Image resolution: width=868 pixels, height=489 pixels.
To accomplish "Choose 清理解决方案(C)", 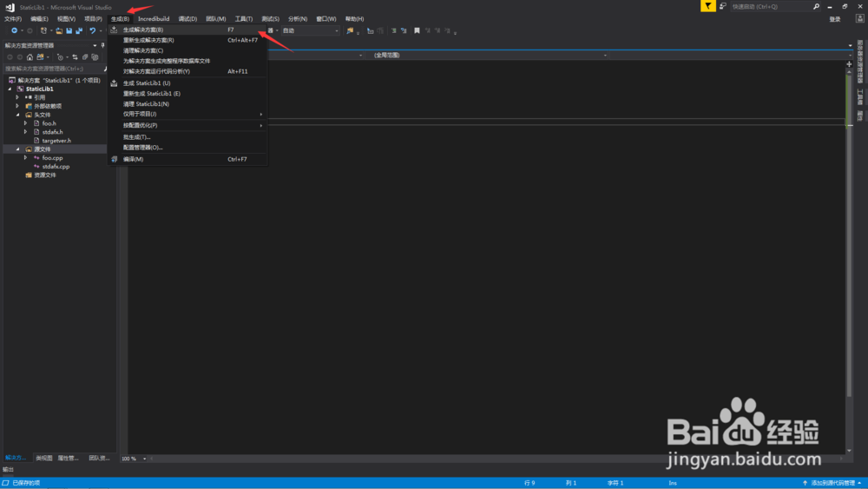I will (187, 50).
